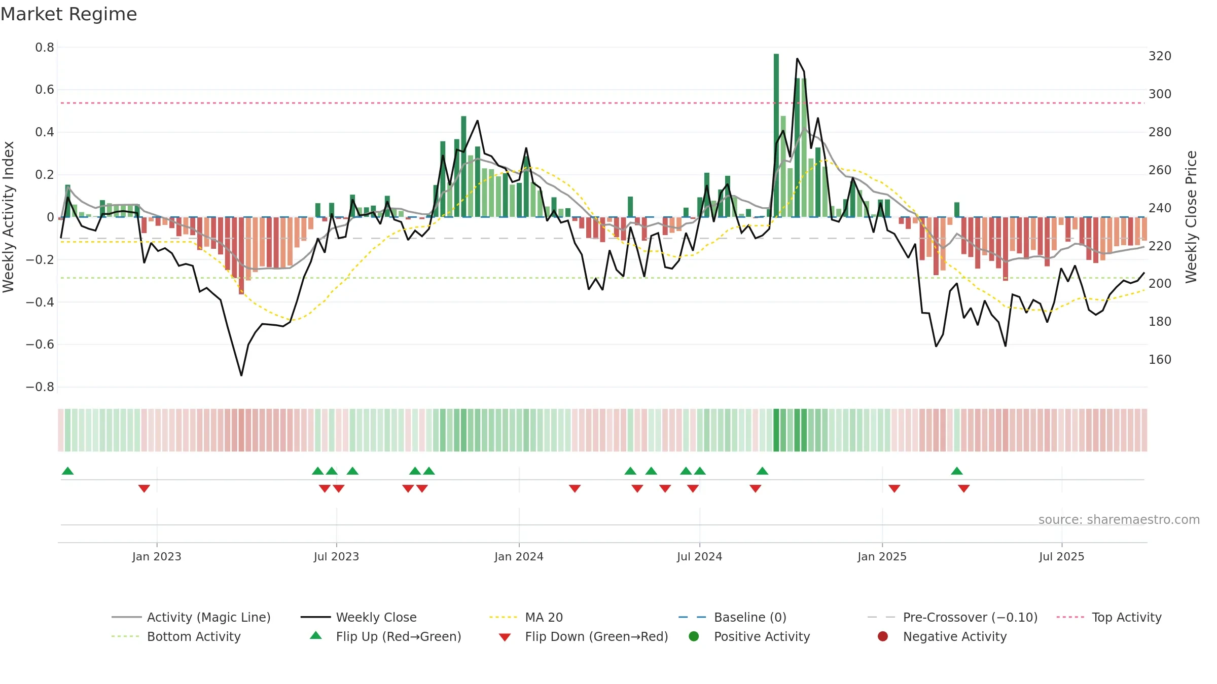Click the 300 price axis tick label
The image size is (1217, 684).
[1160, 94]
